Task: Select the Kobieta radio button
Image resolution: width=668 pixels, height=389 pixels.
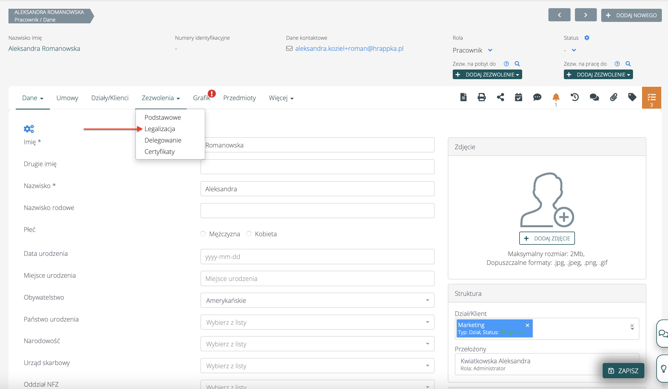Action: pyautogui.click(x=249, y=234)
